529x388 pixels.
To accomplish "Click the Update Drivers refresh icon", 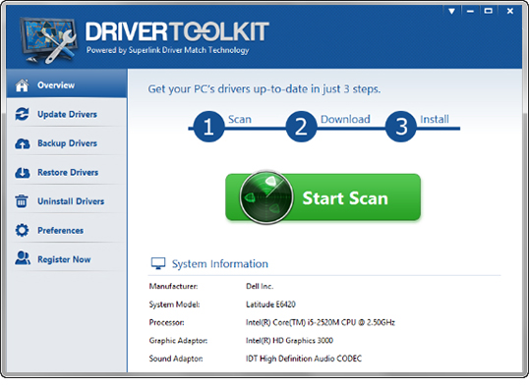I will [x=22, y=114].
